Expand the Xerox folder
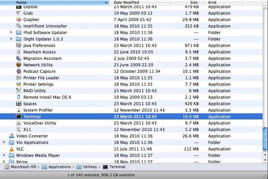This screenshot has width=268, height=179. point(4,162)
